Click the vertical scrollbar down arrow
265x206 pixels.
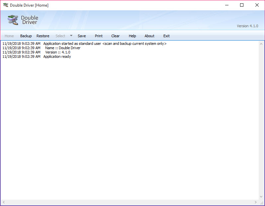click(261, 197)
